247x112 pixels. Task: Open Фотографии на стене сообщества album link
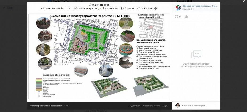(46, 106)
